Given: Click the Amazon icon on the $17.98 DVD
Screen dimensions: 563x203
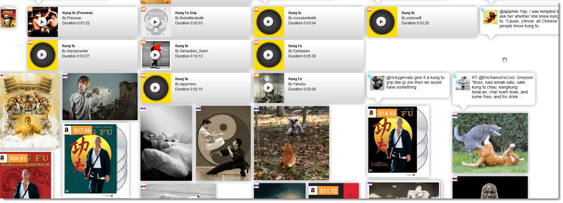Looking at the screenshot, I should (67, 130).
